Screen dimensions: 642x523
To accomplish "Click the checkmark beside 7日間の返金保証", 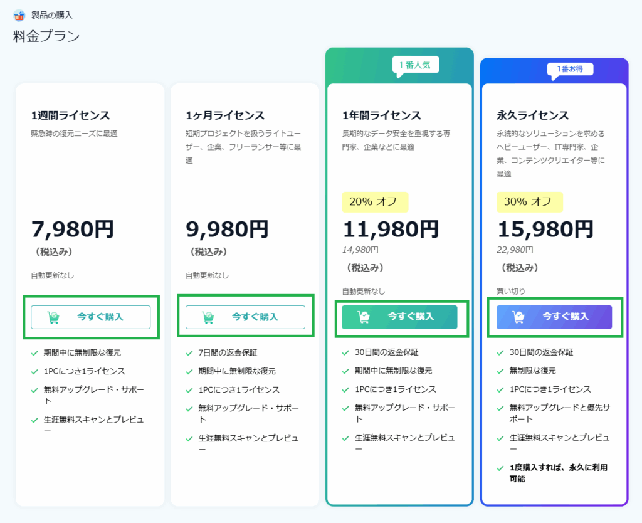I will click(187, 352).
